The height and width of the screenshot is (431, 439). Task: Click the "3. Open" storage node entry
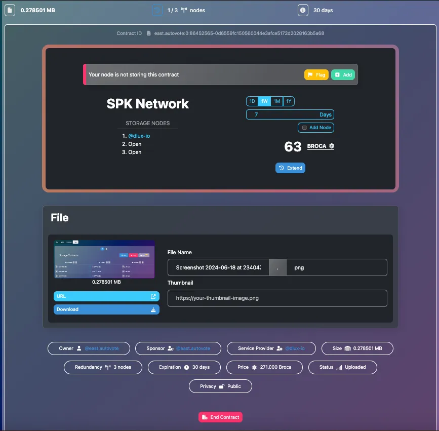point(132,152)
